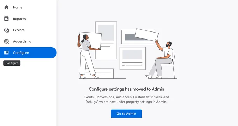Viewport: 238px width, 126px height.
Task: Select the Configure menu label
Action: (x=21, y=53)
